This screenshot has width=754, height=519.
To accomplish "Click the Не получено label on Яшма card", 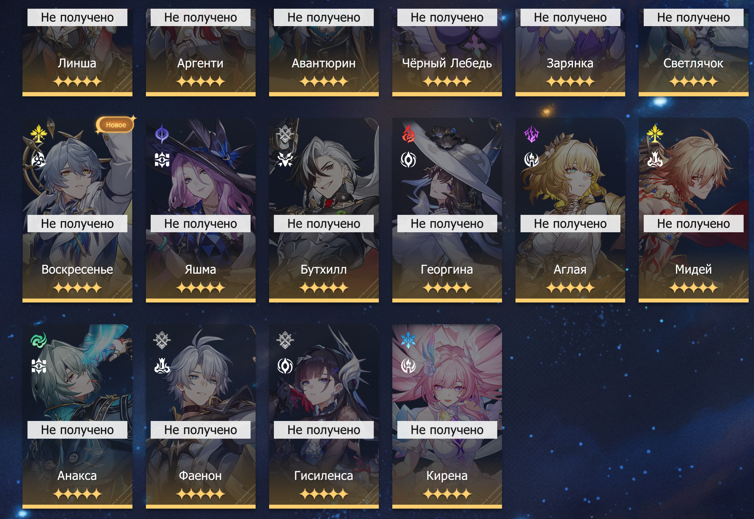I will click(x=200, y=224).
